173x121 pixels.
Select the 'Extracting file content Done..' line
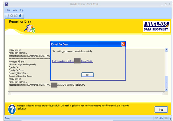(21, 76)
